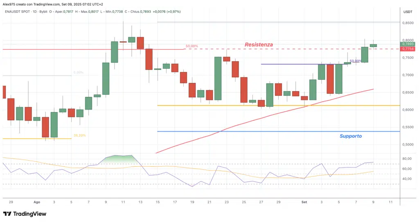Viewport: 419px width, 222px height.
Task: Select the red Resistenza label
Action: pyautogui.click(x=259, y=44)
